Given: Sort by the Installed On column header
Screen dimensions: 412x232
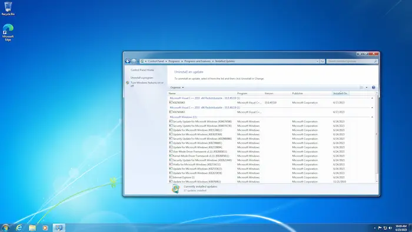Looking at the screenshot, I should (x=341, y=93).
